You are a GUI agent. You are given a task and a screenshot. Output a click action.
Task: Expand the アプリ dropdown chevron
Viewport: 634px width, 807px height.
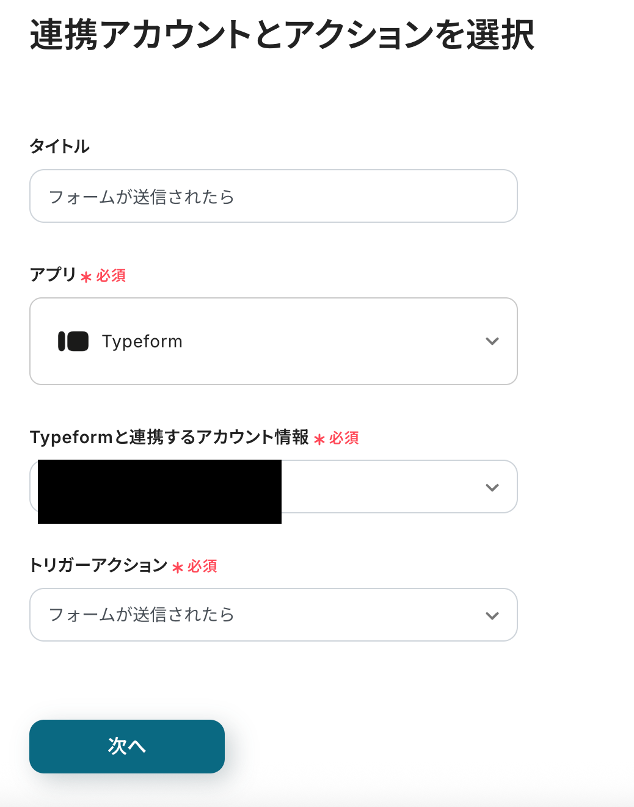[492, 341]
